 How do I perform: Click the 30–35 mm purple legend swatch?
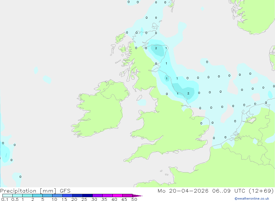tap(98, 196)
